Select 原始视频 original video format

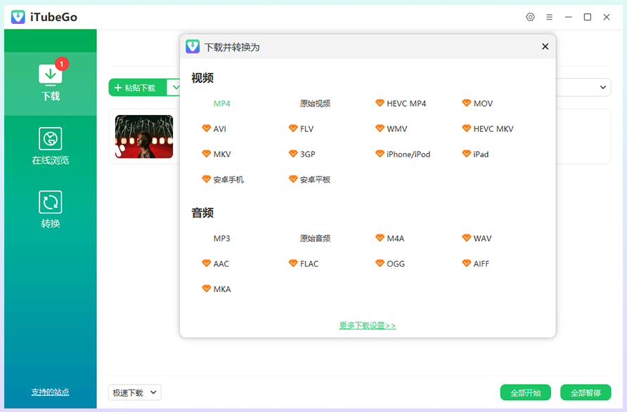(x=315, y=103)
